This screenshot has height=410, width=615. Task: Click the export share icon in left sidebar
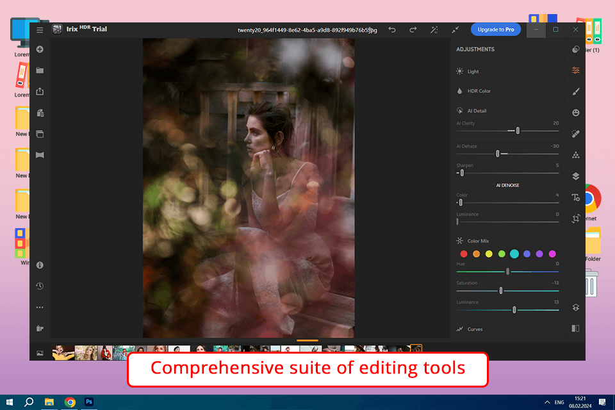coord(40,92)
